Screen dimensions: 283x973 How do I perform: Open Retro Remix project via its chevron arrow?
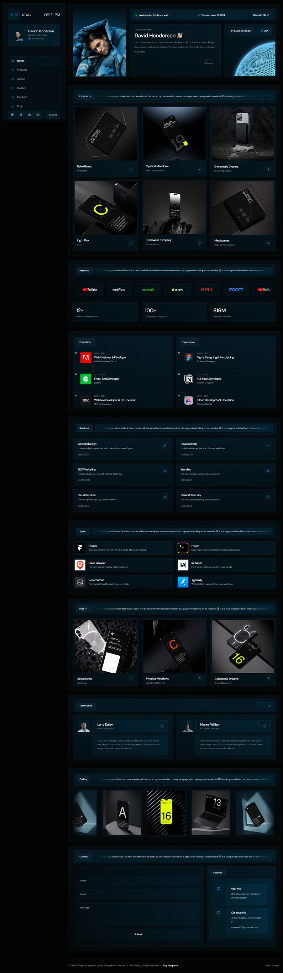pos(131,169)
